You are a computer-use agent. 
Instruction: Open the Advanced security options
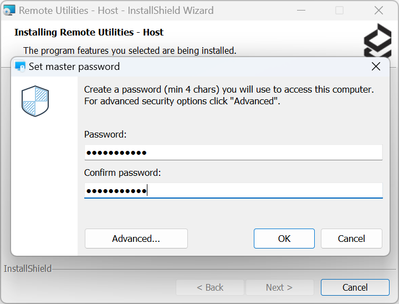point(136,239)
